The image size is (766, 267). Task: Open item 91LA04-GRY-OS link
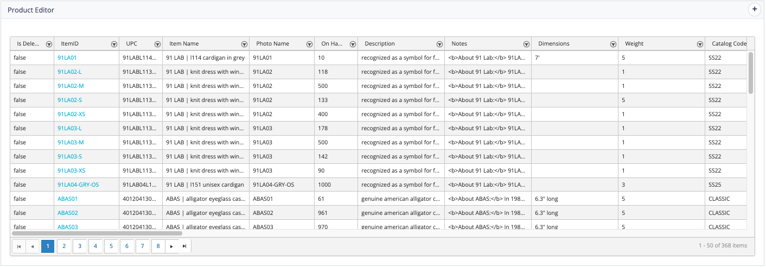[78, 185]
